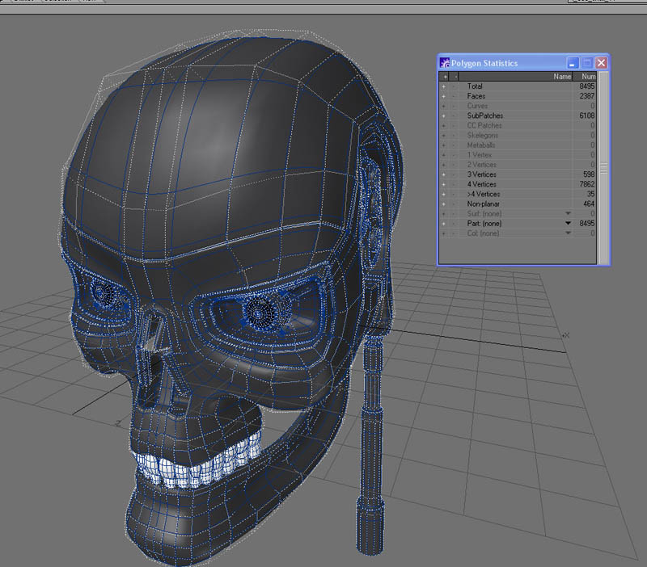Image resolution: width=647 pixels, height=567 pixels.
Task: Click the Polygon Statistics title bar icon
Action: [x=445, y=62]
